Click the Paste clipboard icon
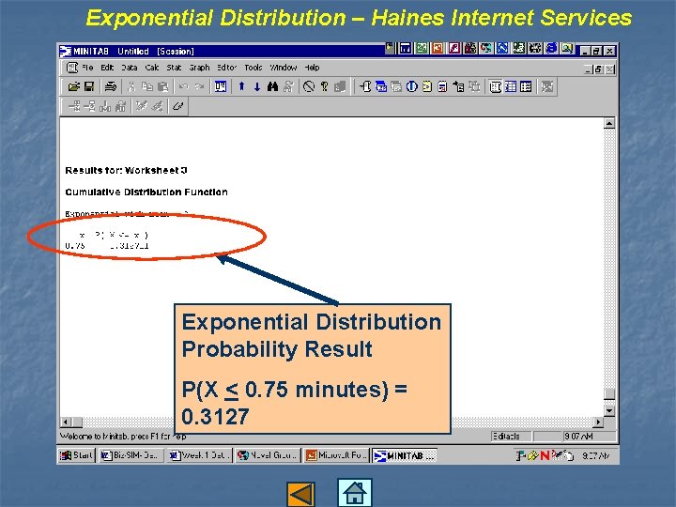 click(163, 86)
